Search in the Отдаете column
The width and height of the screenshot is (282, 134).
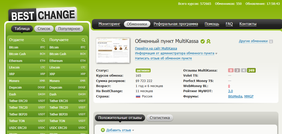43,40
